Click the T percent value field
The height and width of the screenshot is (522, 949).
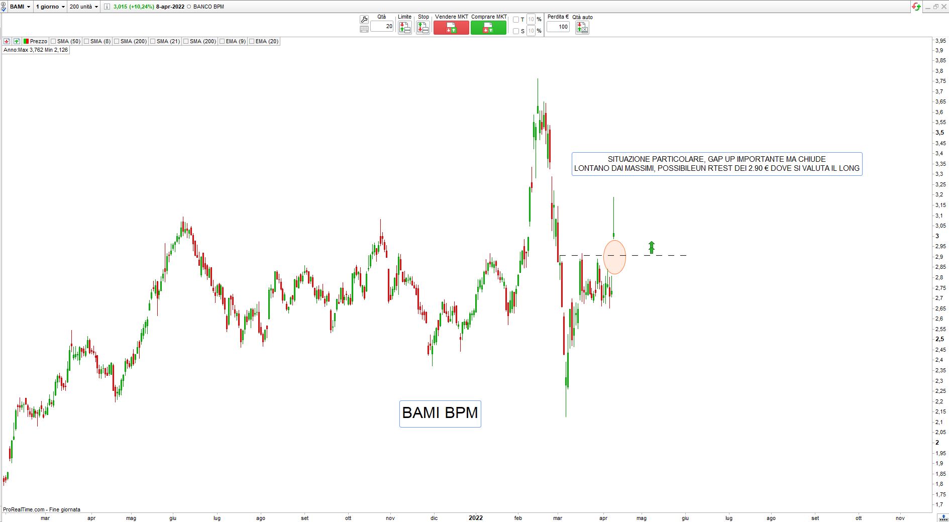point(531,20)
